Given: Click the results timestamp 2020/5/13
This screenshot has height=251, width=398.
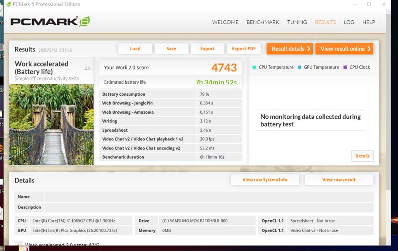Looking at the screenshot, I should [55, 50].
